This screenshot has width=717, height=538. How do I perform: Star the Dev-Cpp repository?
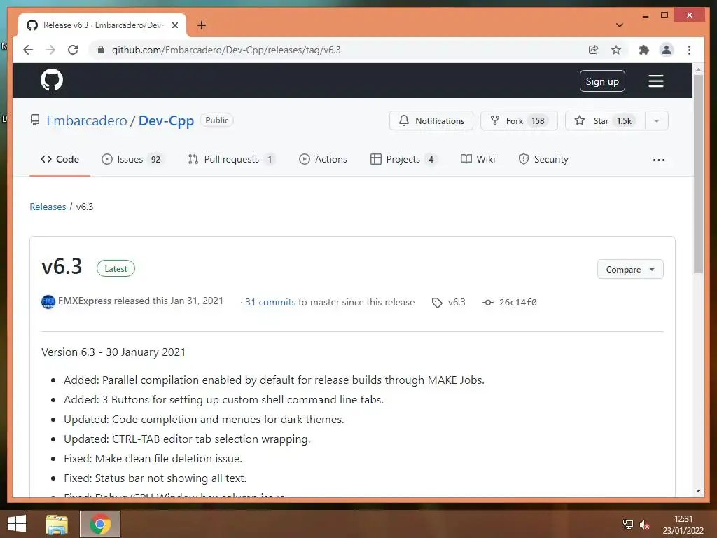tap(605, 120)
